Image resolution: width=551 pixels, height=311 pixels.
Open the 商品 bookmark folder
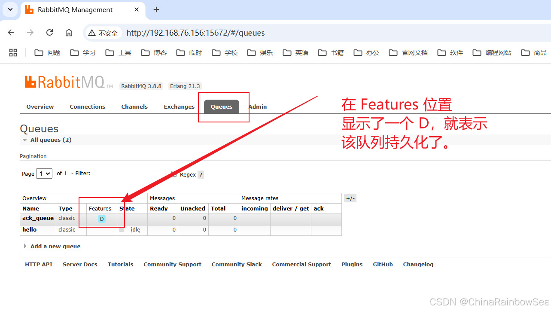(534, 52)
